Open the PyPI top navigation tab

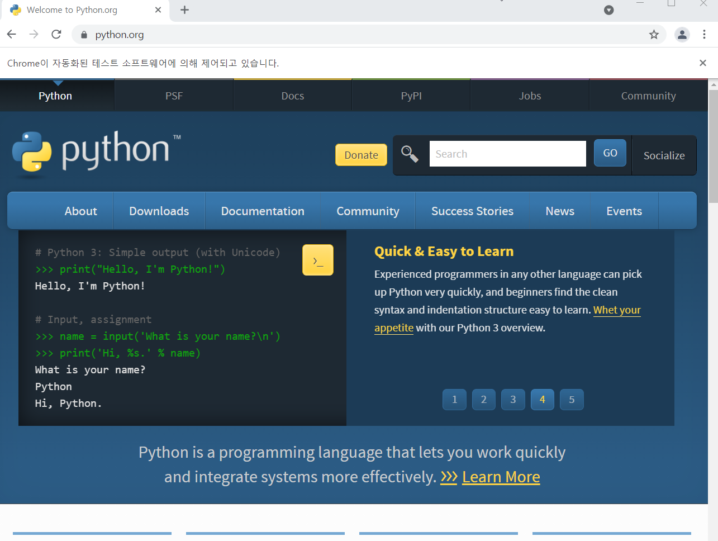(x=411, y=96)
